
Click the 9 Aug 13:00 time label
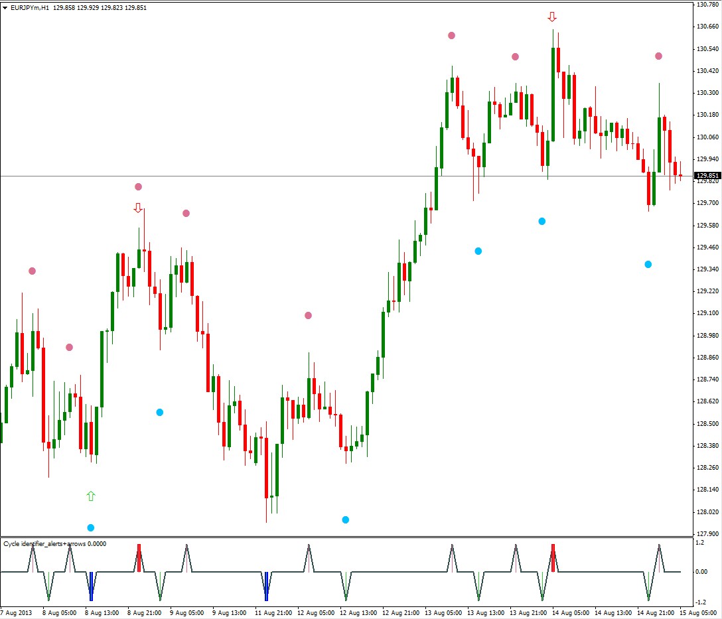coord(230,613)
